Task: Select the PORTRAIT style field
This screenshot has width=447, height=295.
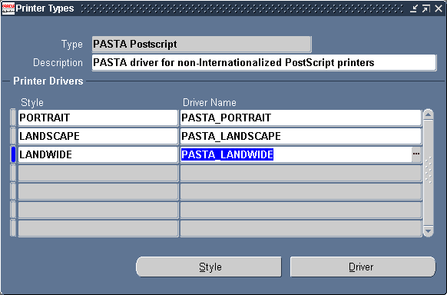Action: [98, 118]
